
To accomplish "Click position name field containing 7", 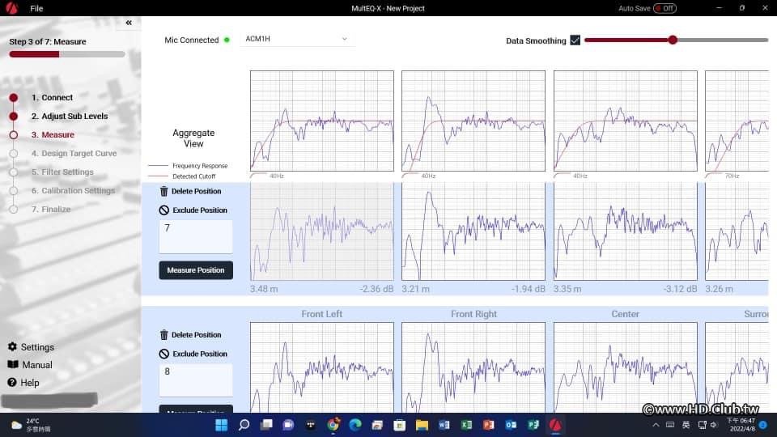I will (196, 237).
